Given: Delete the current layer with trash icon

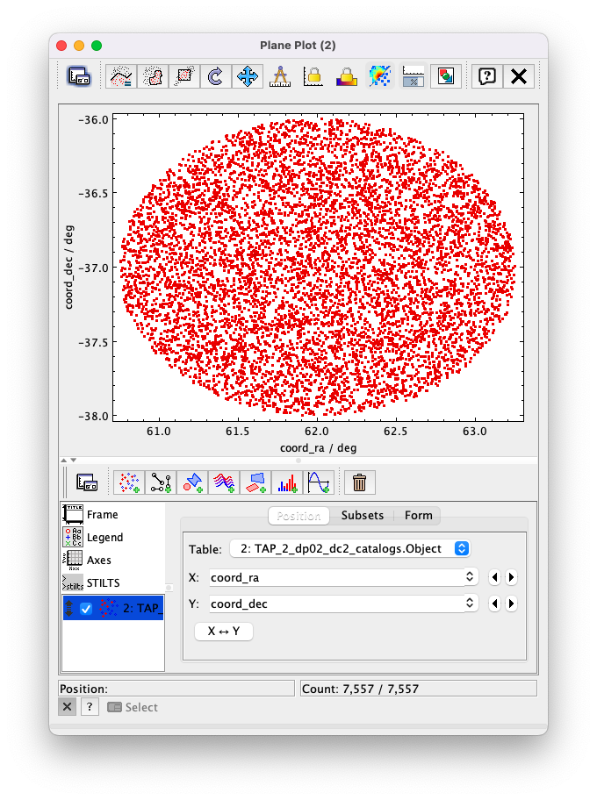Looking at the screenshot, I should (x=360, y=482).
